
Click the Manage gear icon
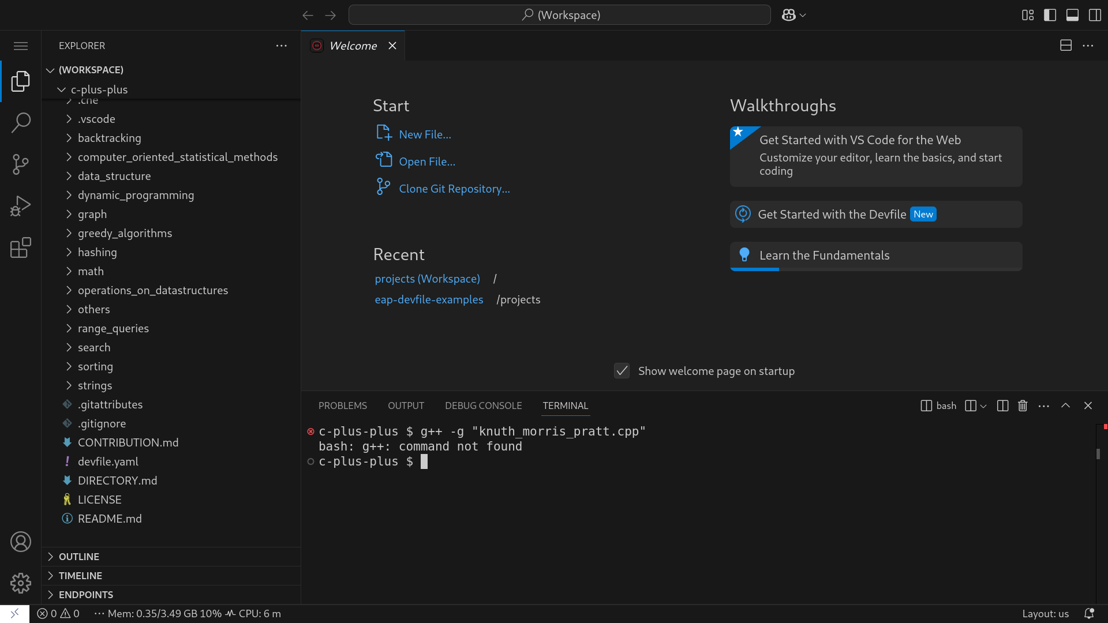coord(21,583)
